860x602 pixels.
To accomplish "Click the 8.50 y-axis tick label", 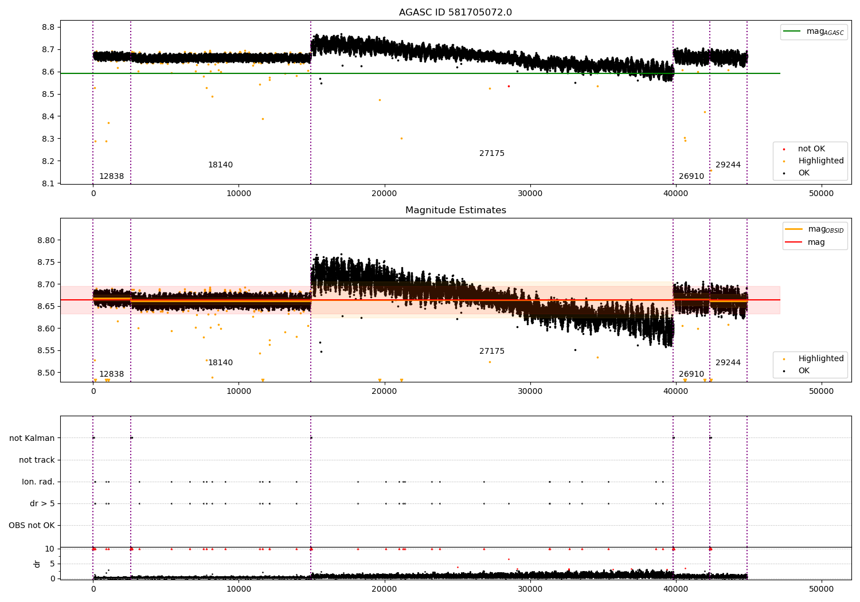I will point(46,373).
